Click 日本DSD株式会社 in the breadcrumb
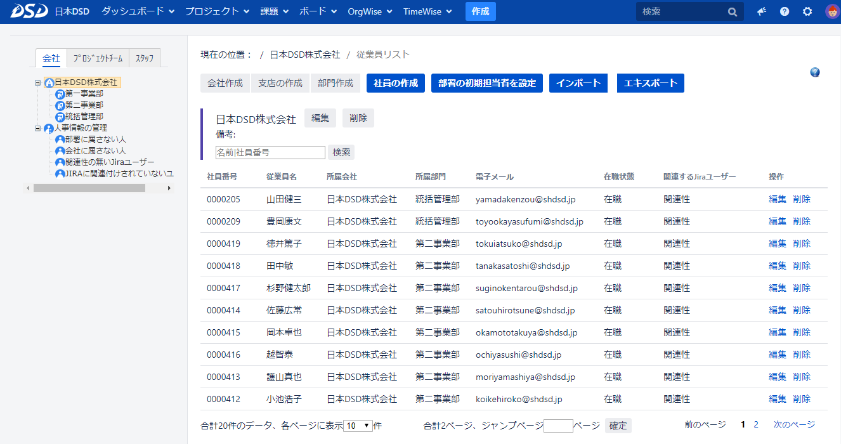Screen dimensions: 841x444 (x=305, y=55)
